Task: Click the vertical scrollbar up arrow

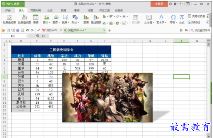Action: (208, 44)
